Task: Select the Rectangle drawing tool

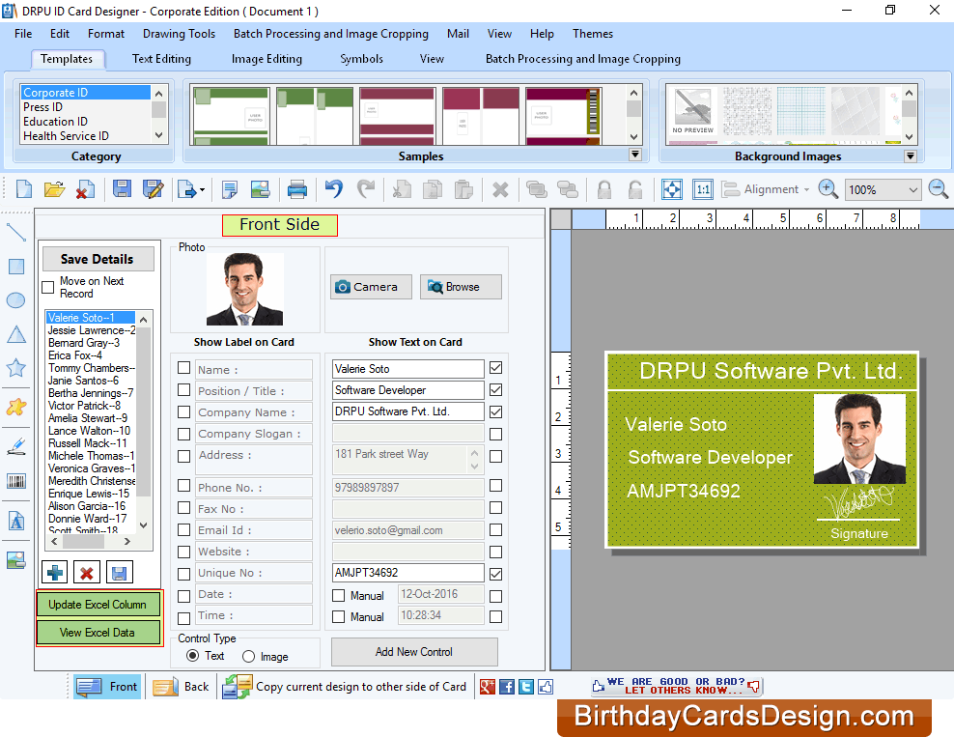Action: pyautogui.click(x=15, y=267)
